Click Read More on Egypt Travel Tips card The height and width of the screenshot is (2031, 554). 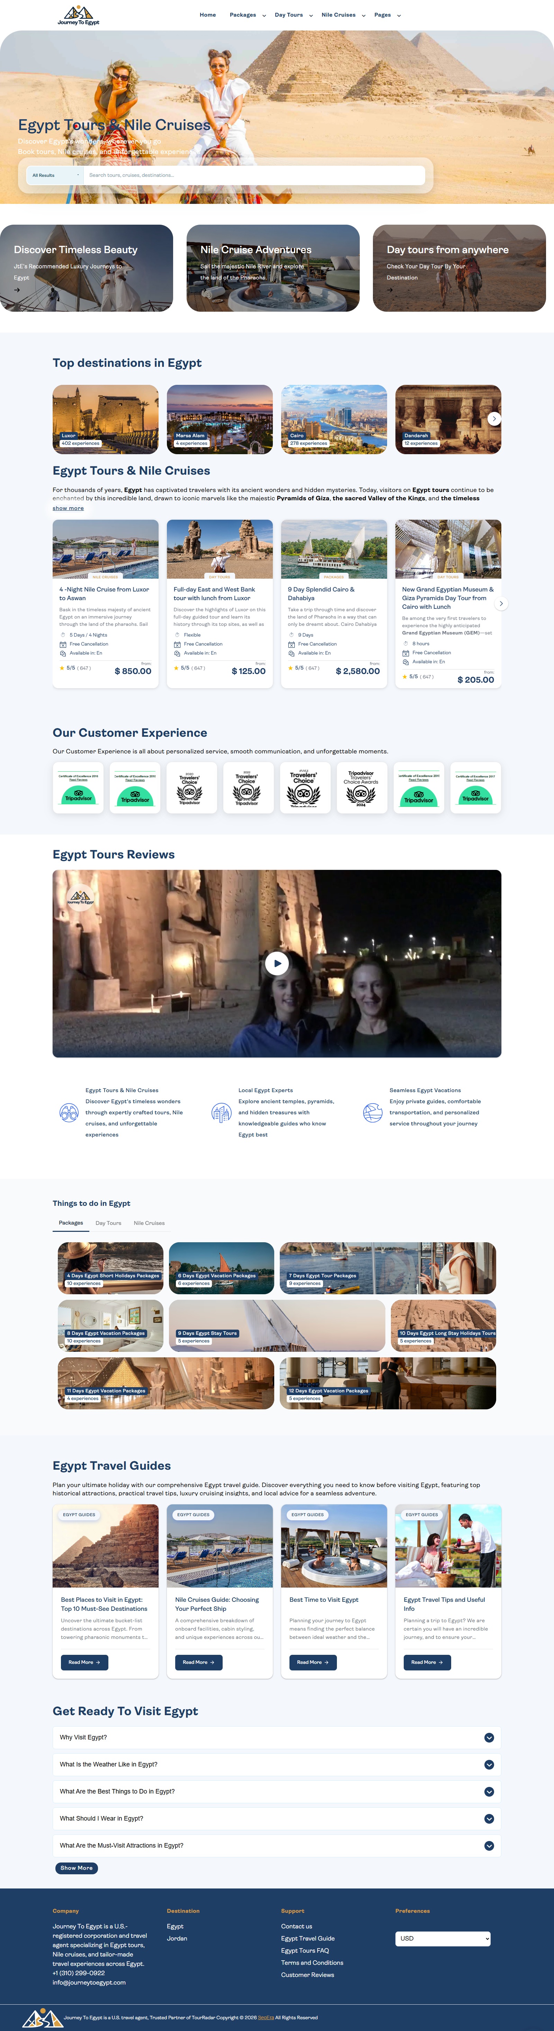coord(427,1662)
